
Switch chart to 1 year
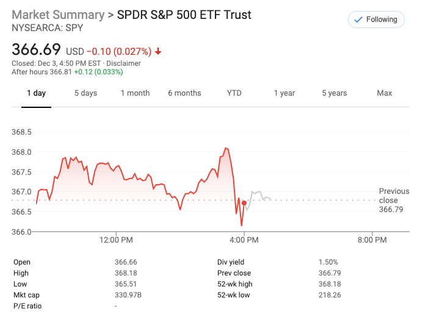284,93
